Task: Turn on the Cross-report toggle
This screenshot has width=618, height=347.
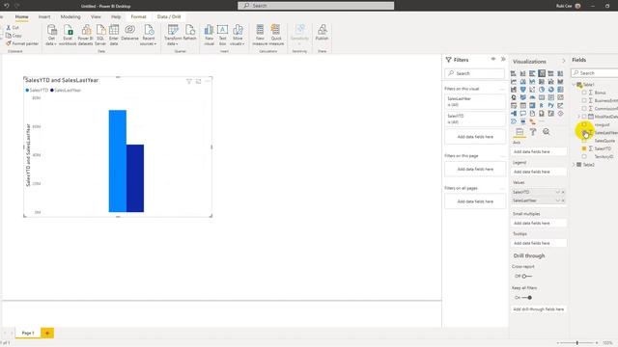Action: pos(526,277)
